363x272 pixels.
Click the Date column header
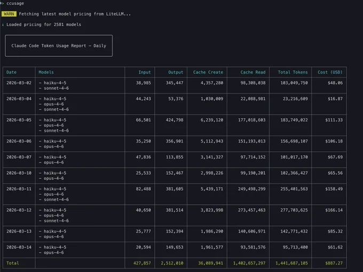click(x=11, y=72)
